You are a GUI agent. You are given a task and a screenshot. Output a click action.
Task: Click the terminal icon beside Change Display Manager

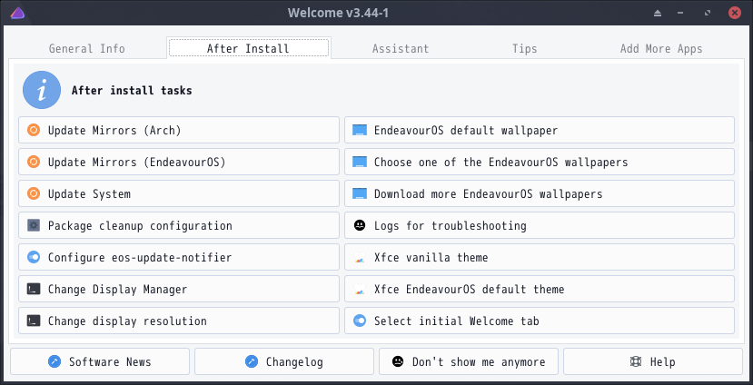34,289
